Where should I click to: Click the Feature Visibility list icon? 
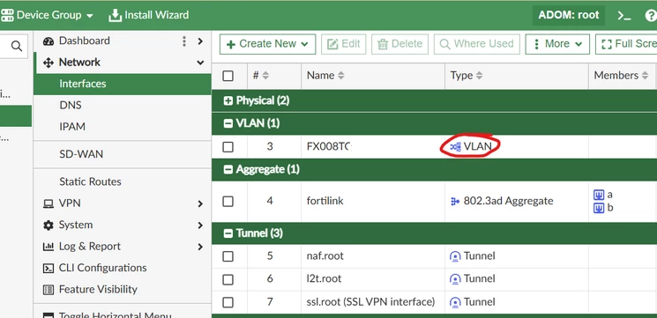point(49,290)
